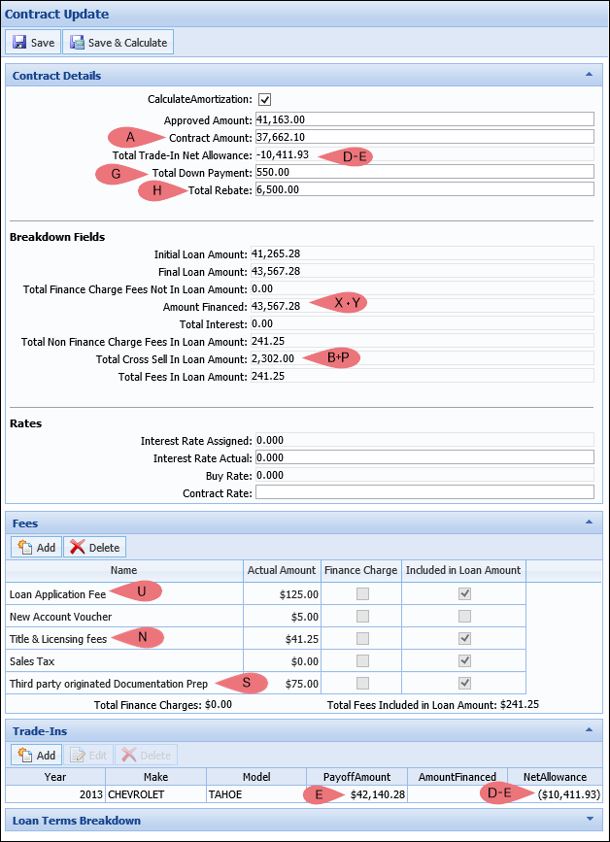This screenshot has width=610, height=842.
Task: Expand the Loan Terms Breakdown section
Action: (x=591, y=820)
